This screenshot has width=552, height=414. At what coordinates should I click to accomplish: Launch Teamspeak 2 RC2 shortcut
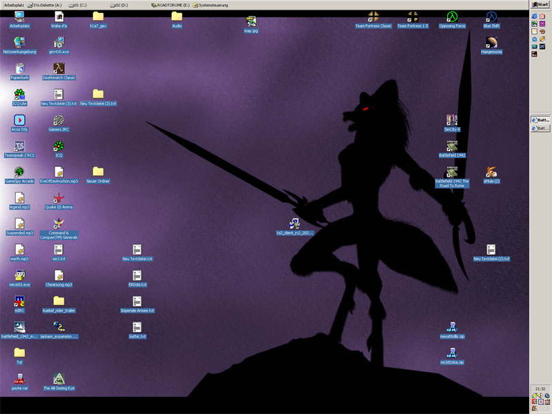tap(19, 149)
